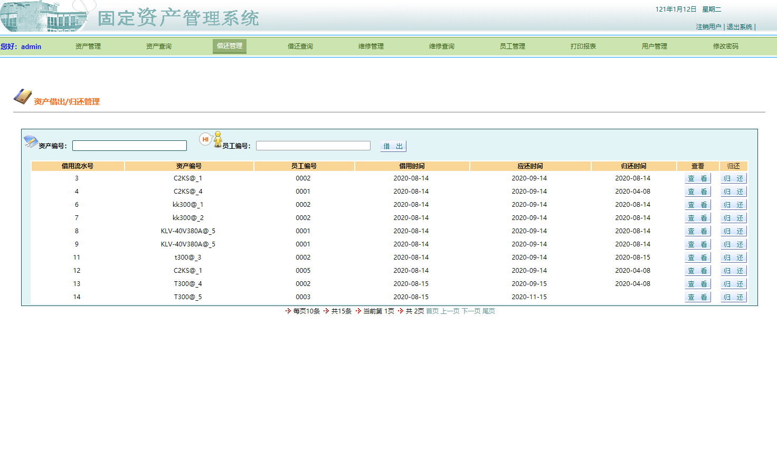Click the HI person icon near 员工编号
777x458 pixels.
coord(211,139)
